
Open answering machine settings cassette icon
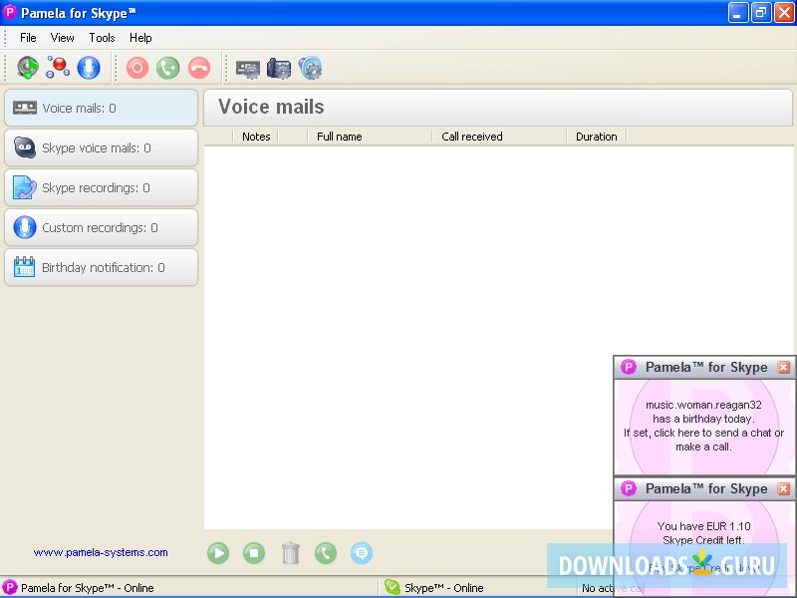click(248, 69)
